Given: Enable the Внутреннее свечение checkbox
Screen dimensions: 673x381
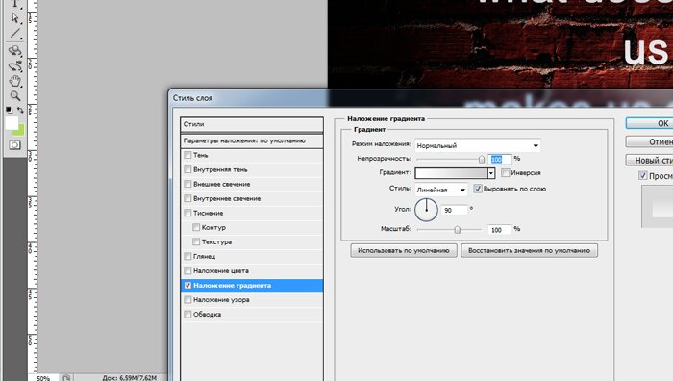Looking at the screenshot, I should click(187, 198).
